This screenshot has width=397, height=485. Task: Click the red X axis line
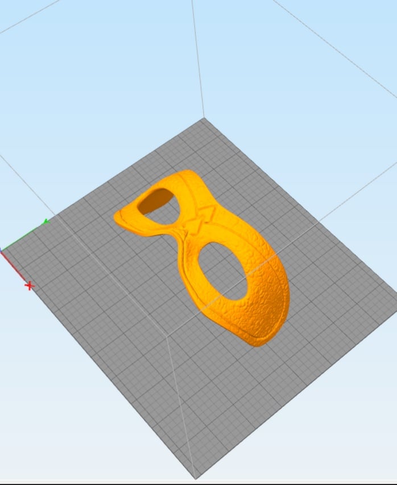tap(14, 266)
